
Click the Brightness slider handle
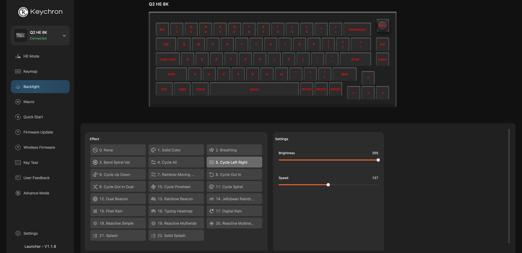tap(378, 160)
